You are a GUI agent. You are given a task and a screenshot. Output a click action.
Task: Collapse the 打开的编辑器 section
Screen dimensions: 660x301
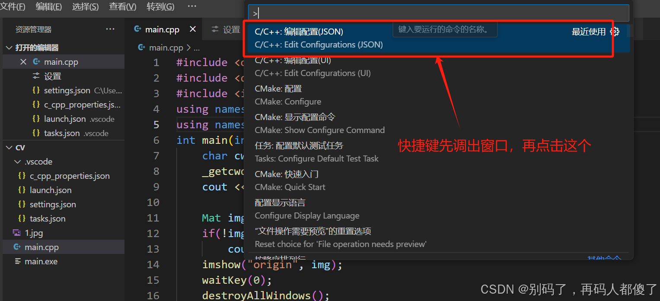coord(8,47)
